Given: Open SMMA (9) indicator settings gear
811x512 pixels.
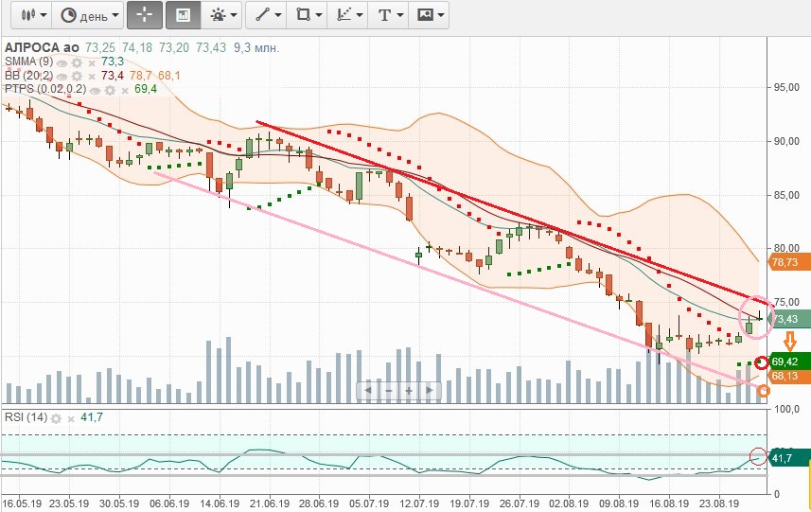Looking at the screenshot, I should [x=78, y=62].
